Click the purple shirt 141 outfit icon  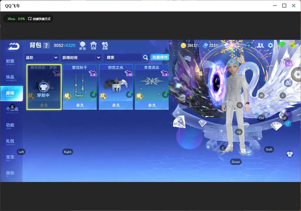click(288, 62)
